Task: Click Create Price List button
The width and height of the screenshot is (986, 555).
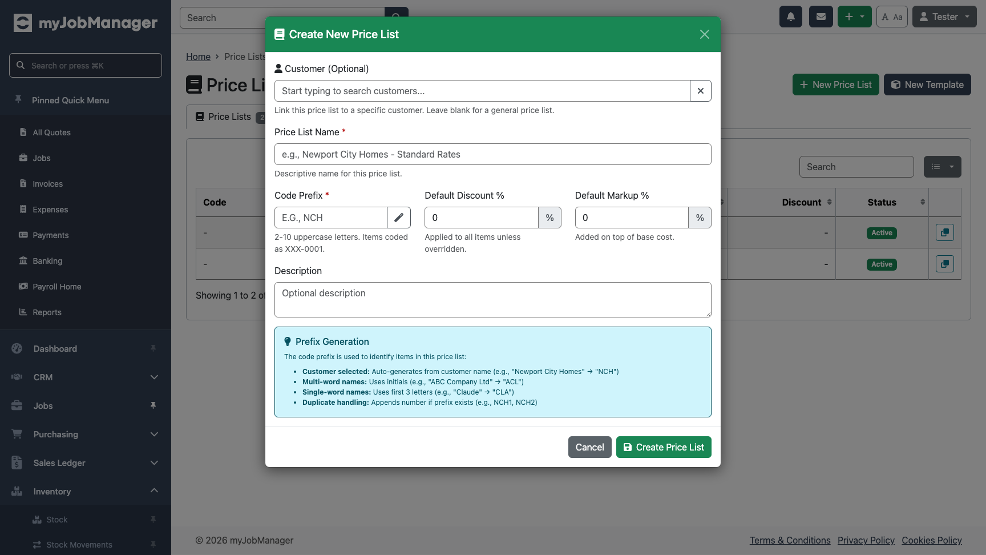Action: (664, 447)
